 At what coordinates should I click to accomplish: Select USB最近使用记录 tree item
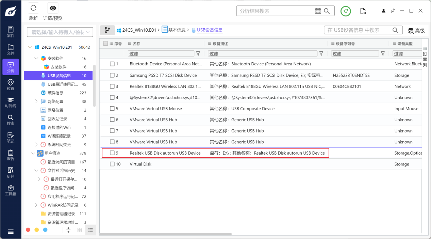click(x=58, y=84)
